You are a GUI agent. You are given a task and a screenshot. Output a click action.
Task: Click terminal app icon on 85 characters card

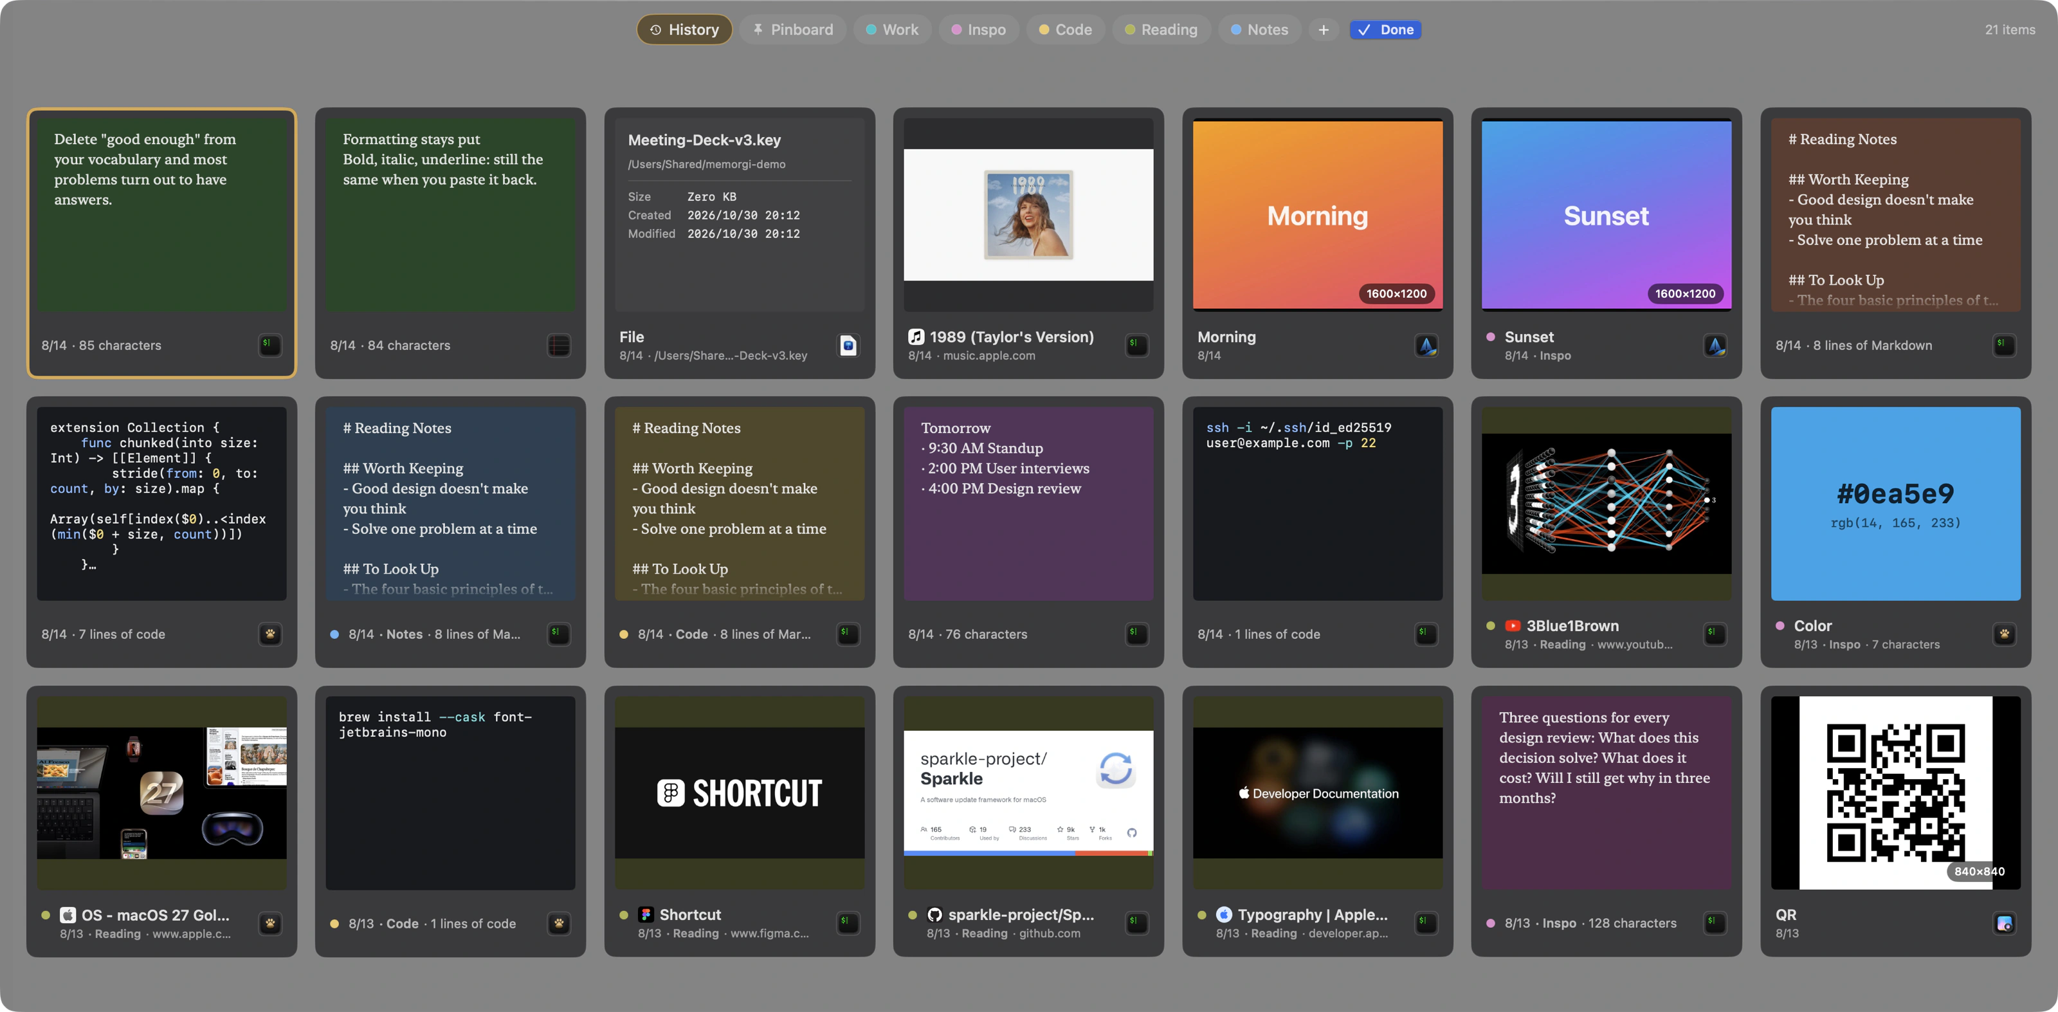coord(270,345)
